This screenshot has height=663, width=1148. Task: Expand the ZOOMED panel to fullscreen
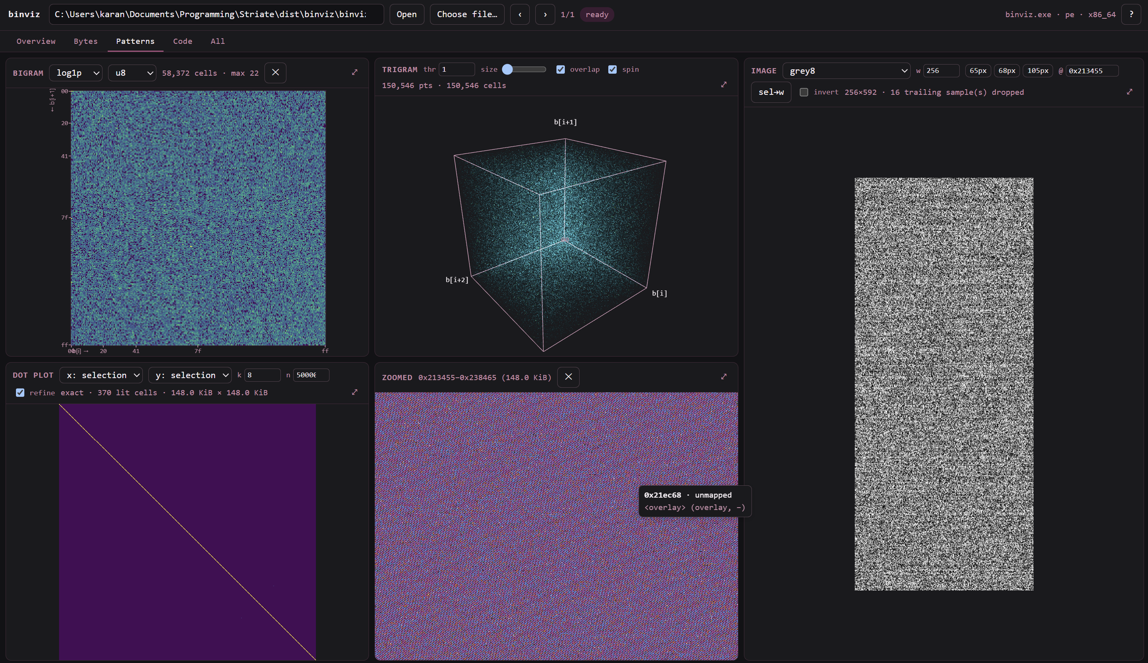pyautogui.click(x=724, y=377)
